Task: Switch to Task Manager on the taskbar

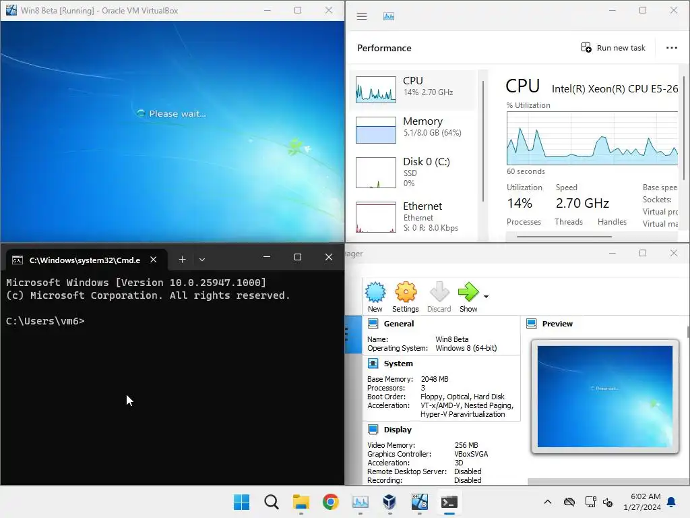Action: point(360,502)
